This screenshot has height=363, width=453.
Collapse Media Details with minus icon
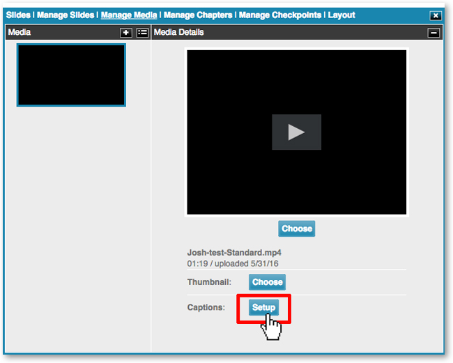tap(433, 33)
